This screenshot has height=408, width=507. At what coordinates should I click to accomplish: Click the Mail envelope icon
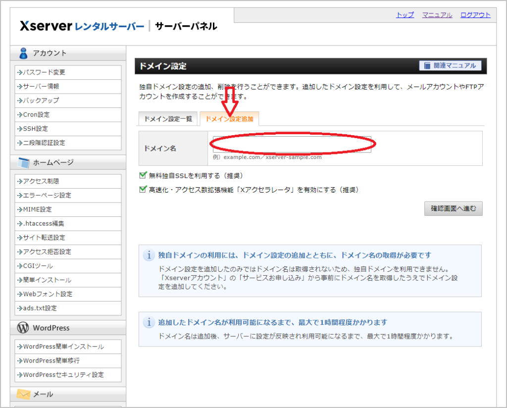click(23, 394)
